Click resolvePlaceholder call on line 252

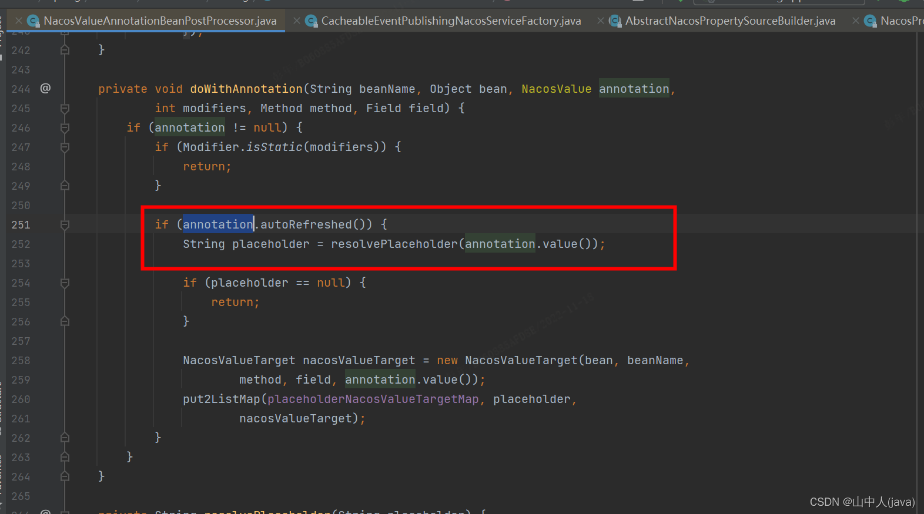pyautogui.click(x=394, y=244)
